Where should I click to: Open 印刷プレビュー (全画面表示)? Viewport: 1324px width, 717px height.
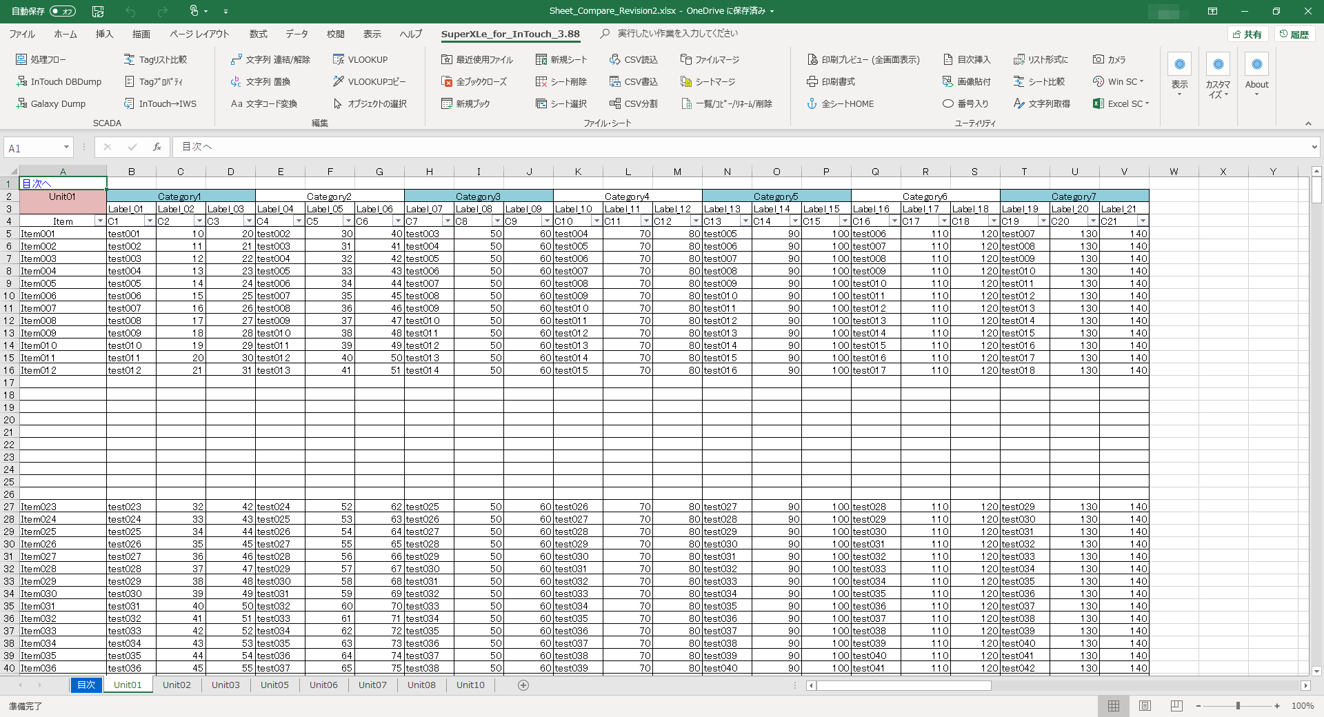863,59
